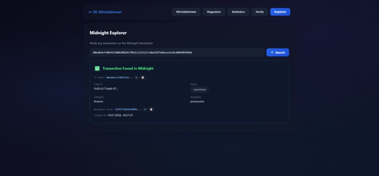379x176 pixels.
Task: Click the Search button
Action: (x=278, y=52)
